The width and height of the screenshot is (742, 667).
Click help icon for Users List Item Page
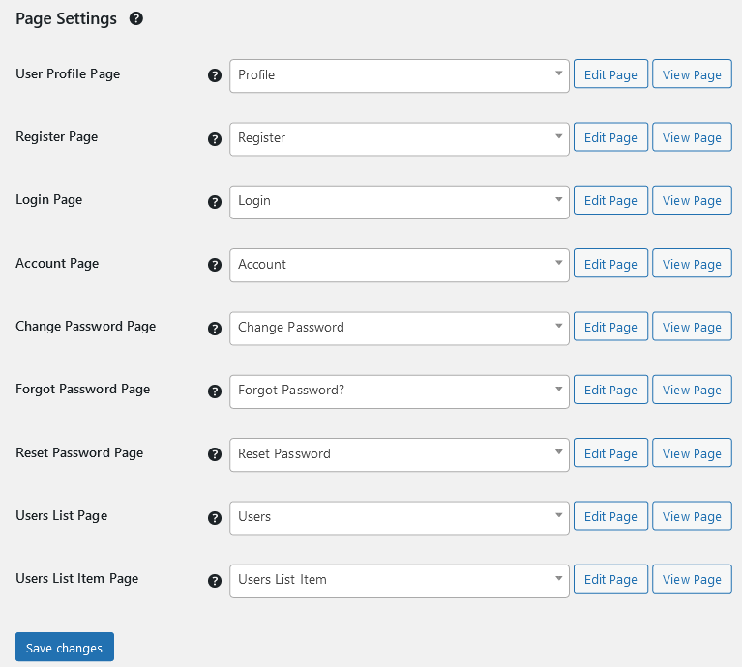click(x=215, y=581)
